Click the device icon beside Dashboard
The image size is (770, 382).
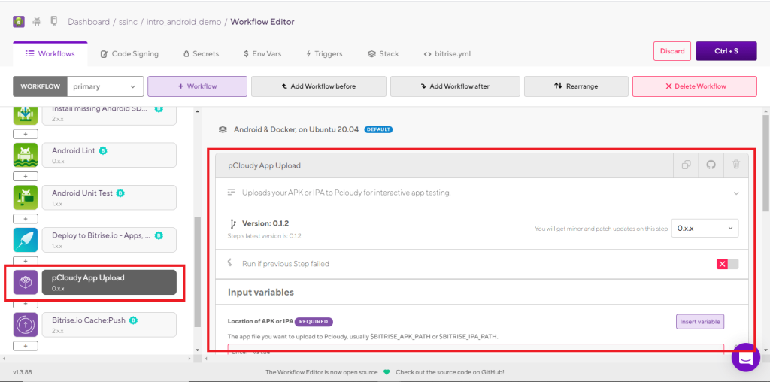coord(54,21)
